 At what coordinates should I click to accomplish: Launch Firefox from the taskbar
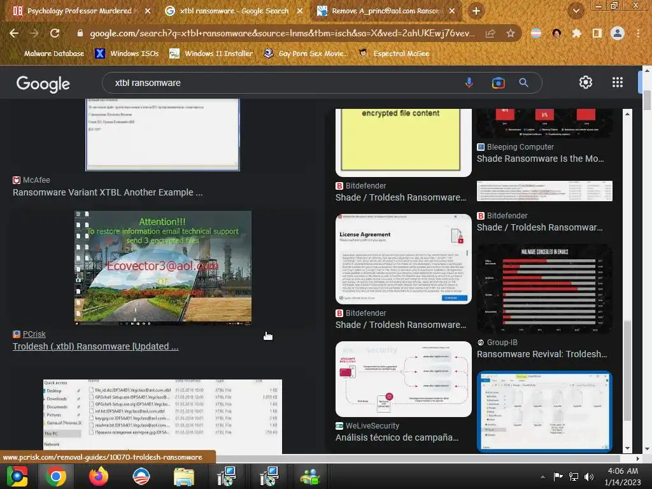[99, 476]
